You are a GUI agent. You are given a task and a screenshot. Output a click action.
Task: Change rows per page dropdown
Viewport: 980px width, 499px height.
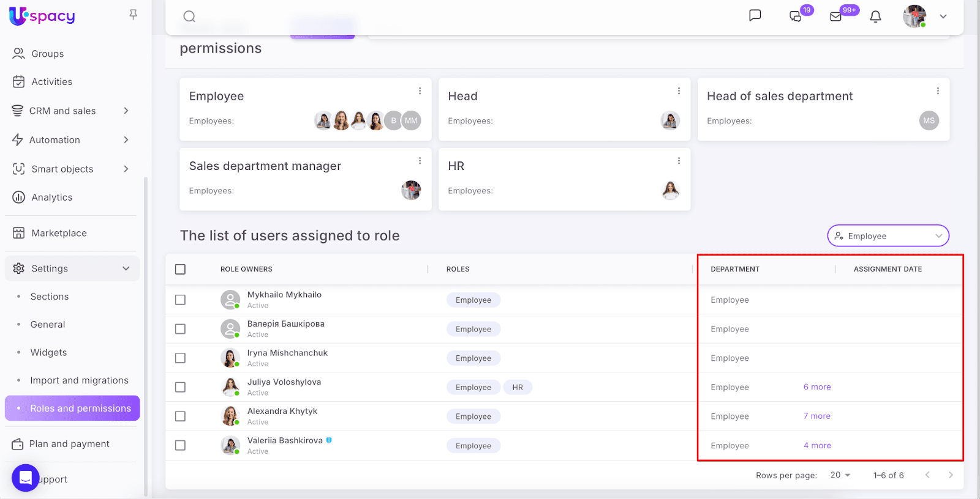click(x=840, y=475)
